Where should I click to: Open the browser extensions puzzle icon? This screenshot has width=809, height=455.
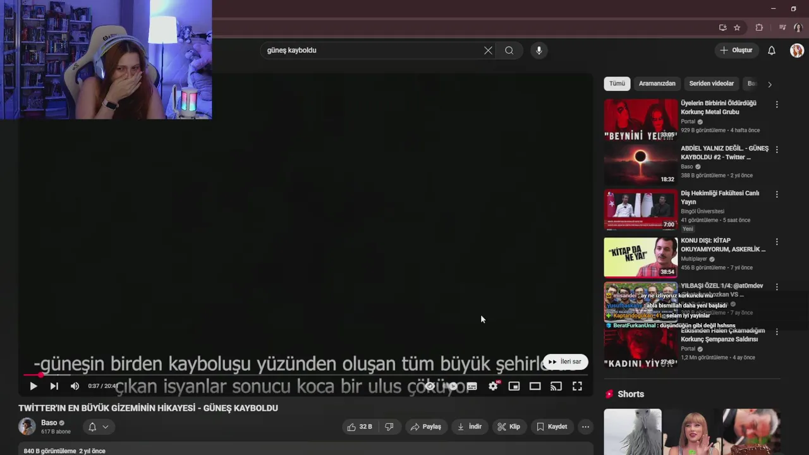[759, 28]
